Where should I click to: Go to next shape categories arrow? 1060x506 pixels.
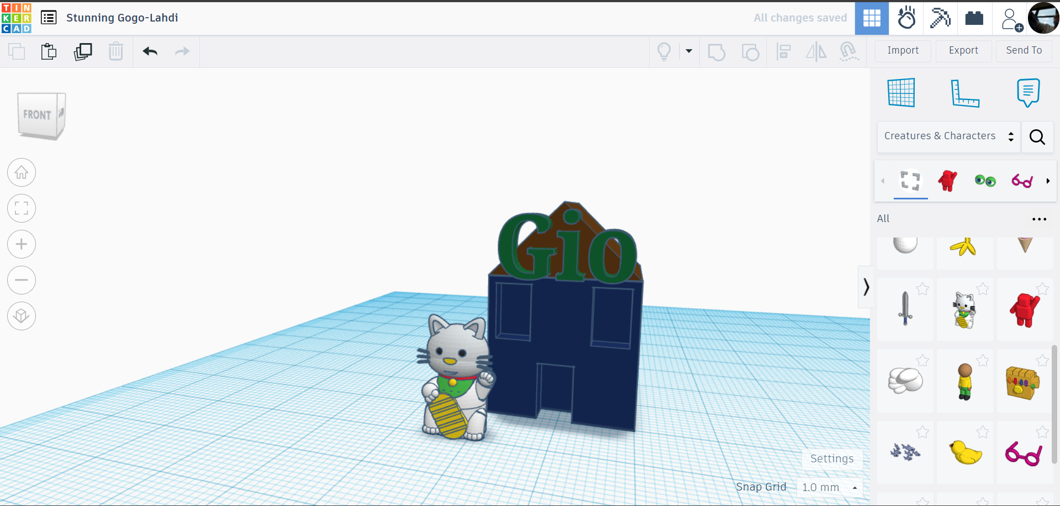1048,181
